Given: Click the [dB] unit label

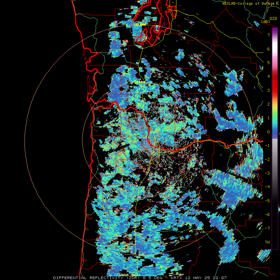Looking at the screenshot, I should click(266, 21).
